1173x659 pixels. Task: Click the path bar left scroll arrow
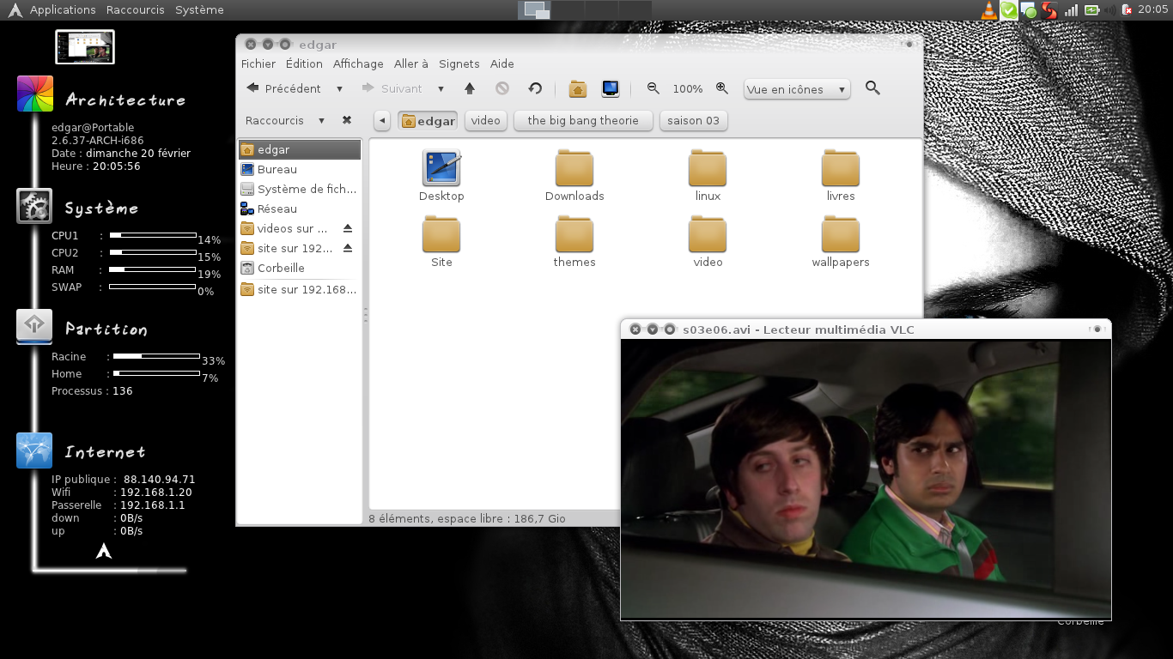(x=382, y=121)
